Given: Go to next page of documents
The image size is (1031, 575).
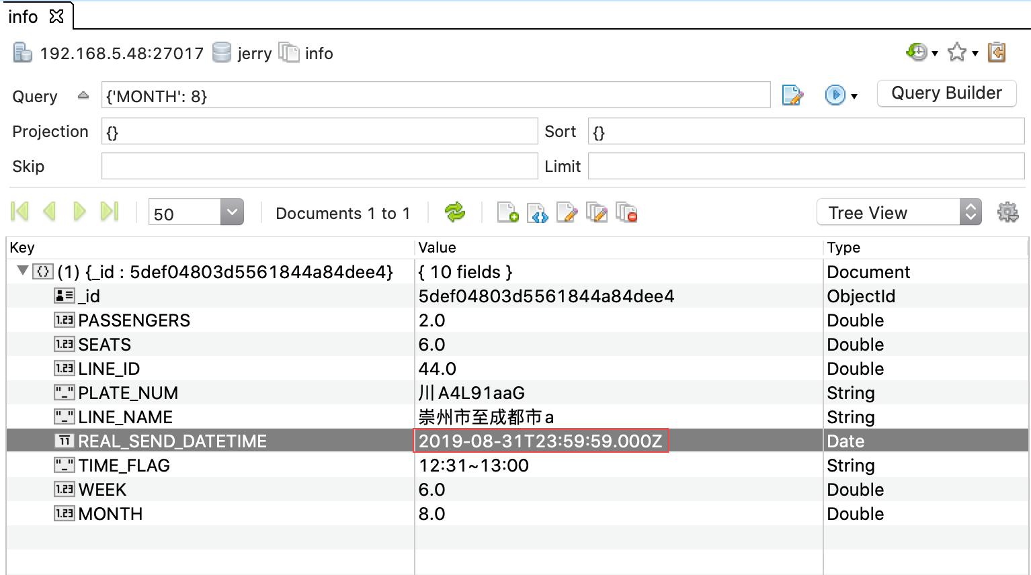Looking at the screenshot, I should pos(79,212).
